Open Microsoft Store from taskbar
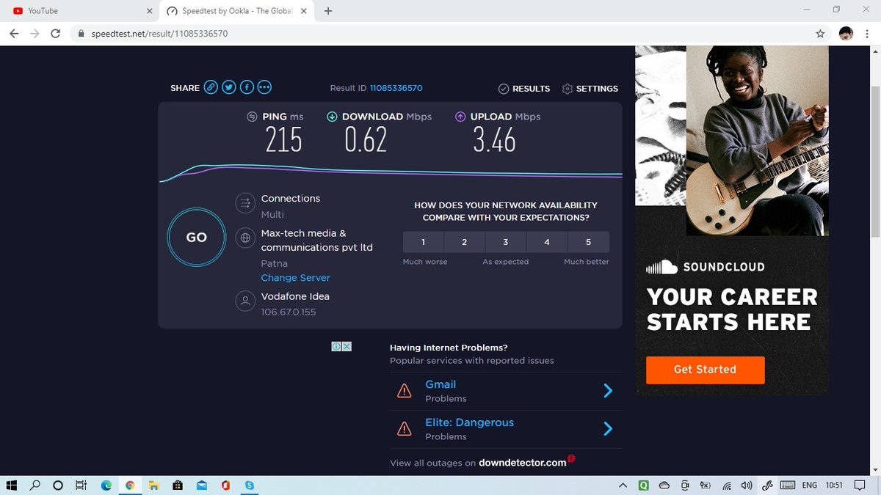This screenshot has height=495, width=881. click(x=177, y=485)
